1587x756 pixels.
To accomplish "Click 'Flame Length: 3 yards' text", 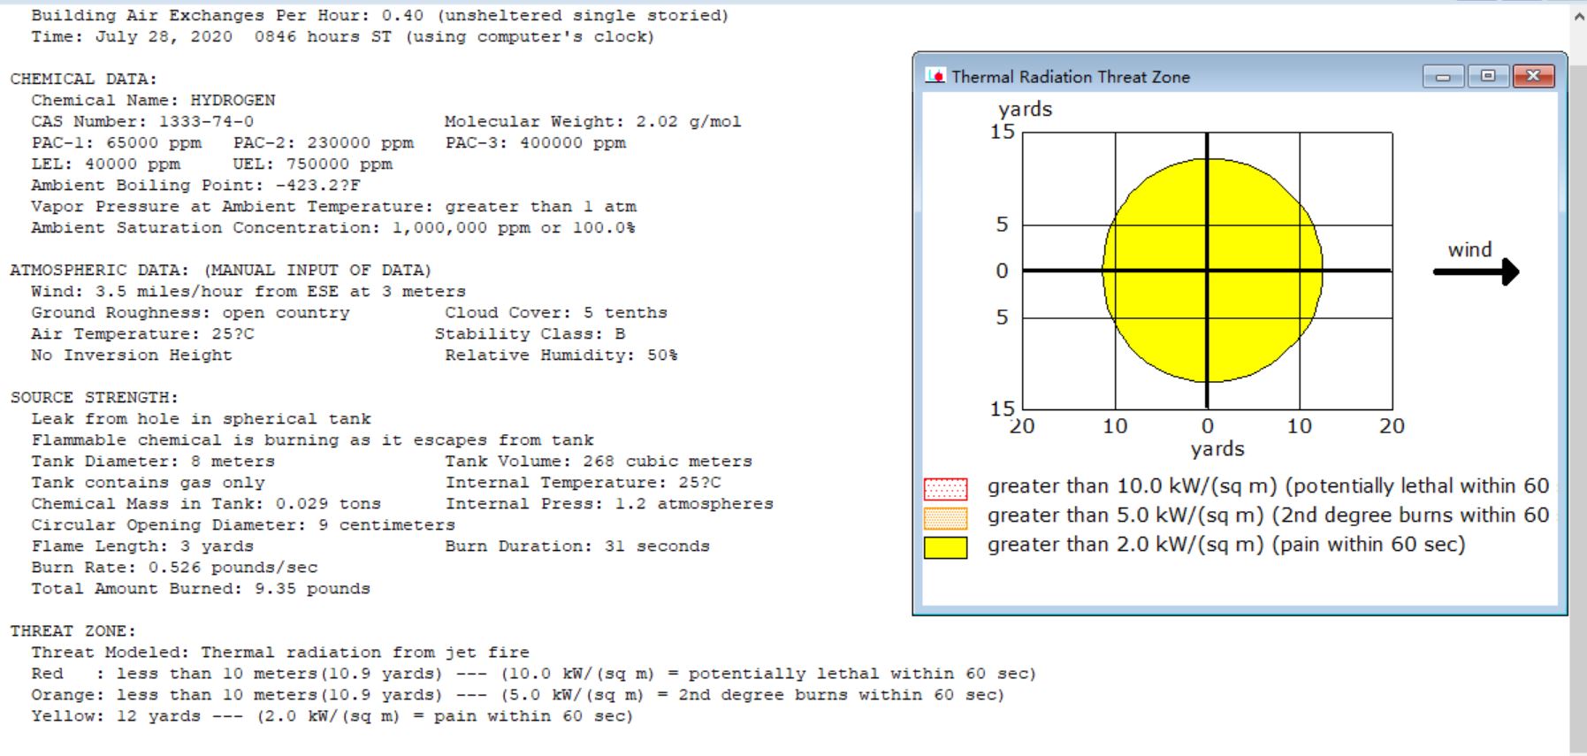I will 142,546.
